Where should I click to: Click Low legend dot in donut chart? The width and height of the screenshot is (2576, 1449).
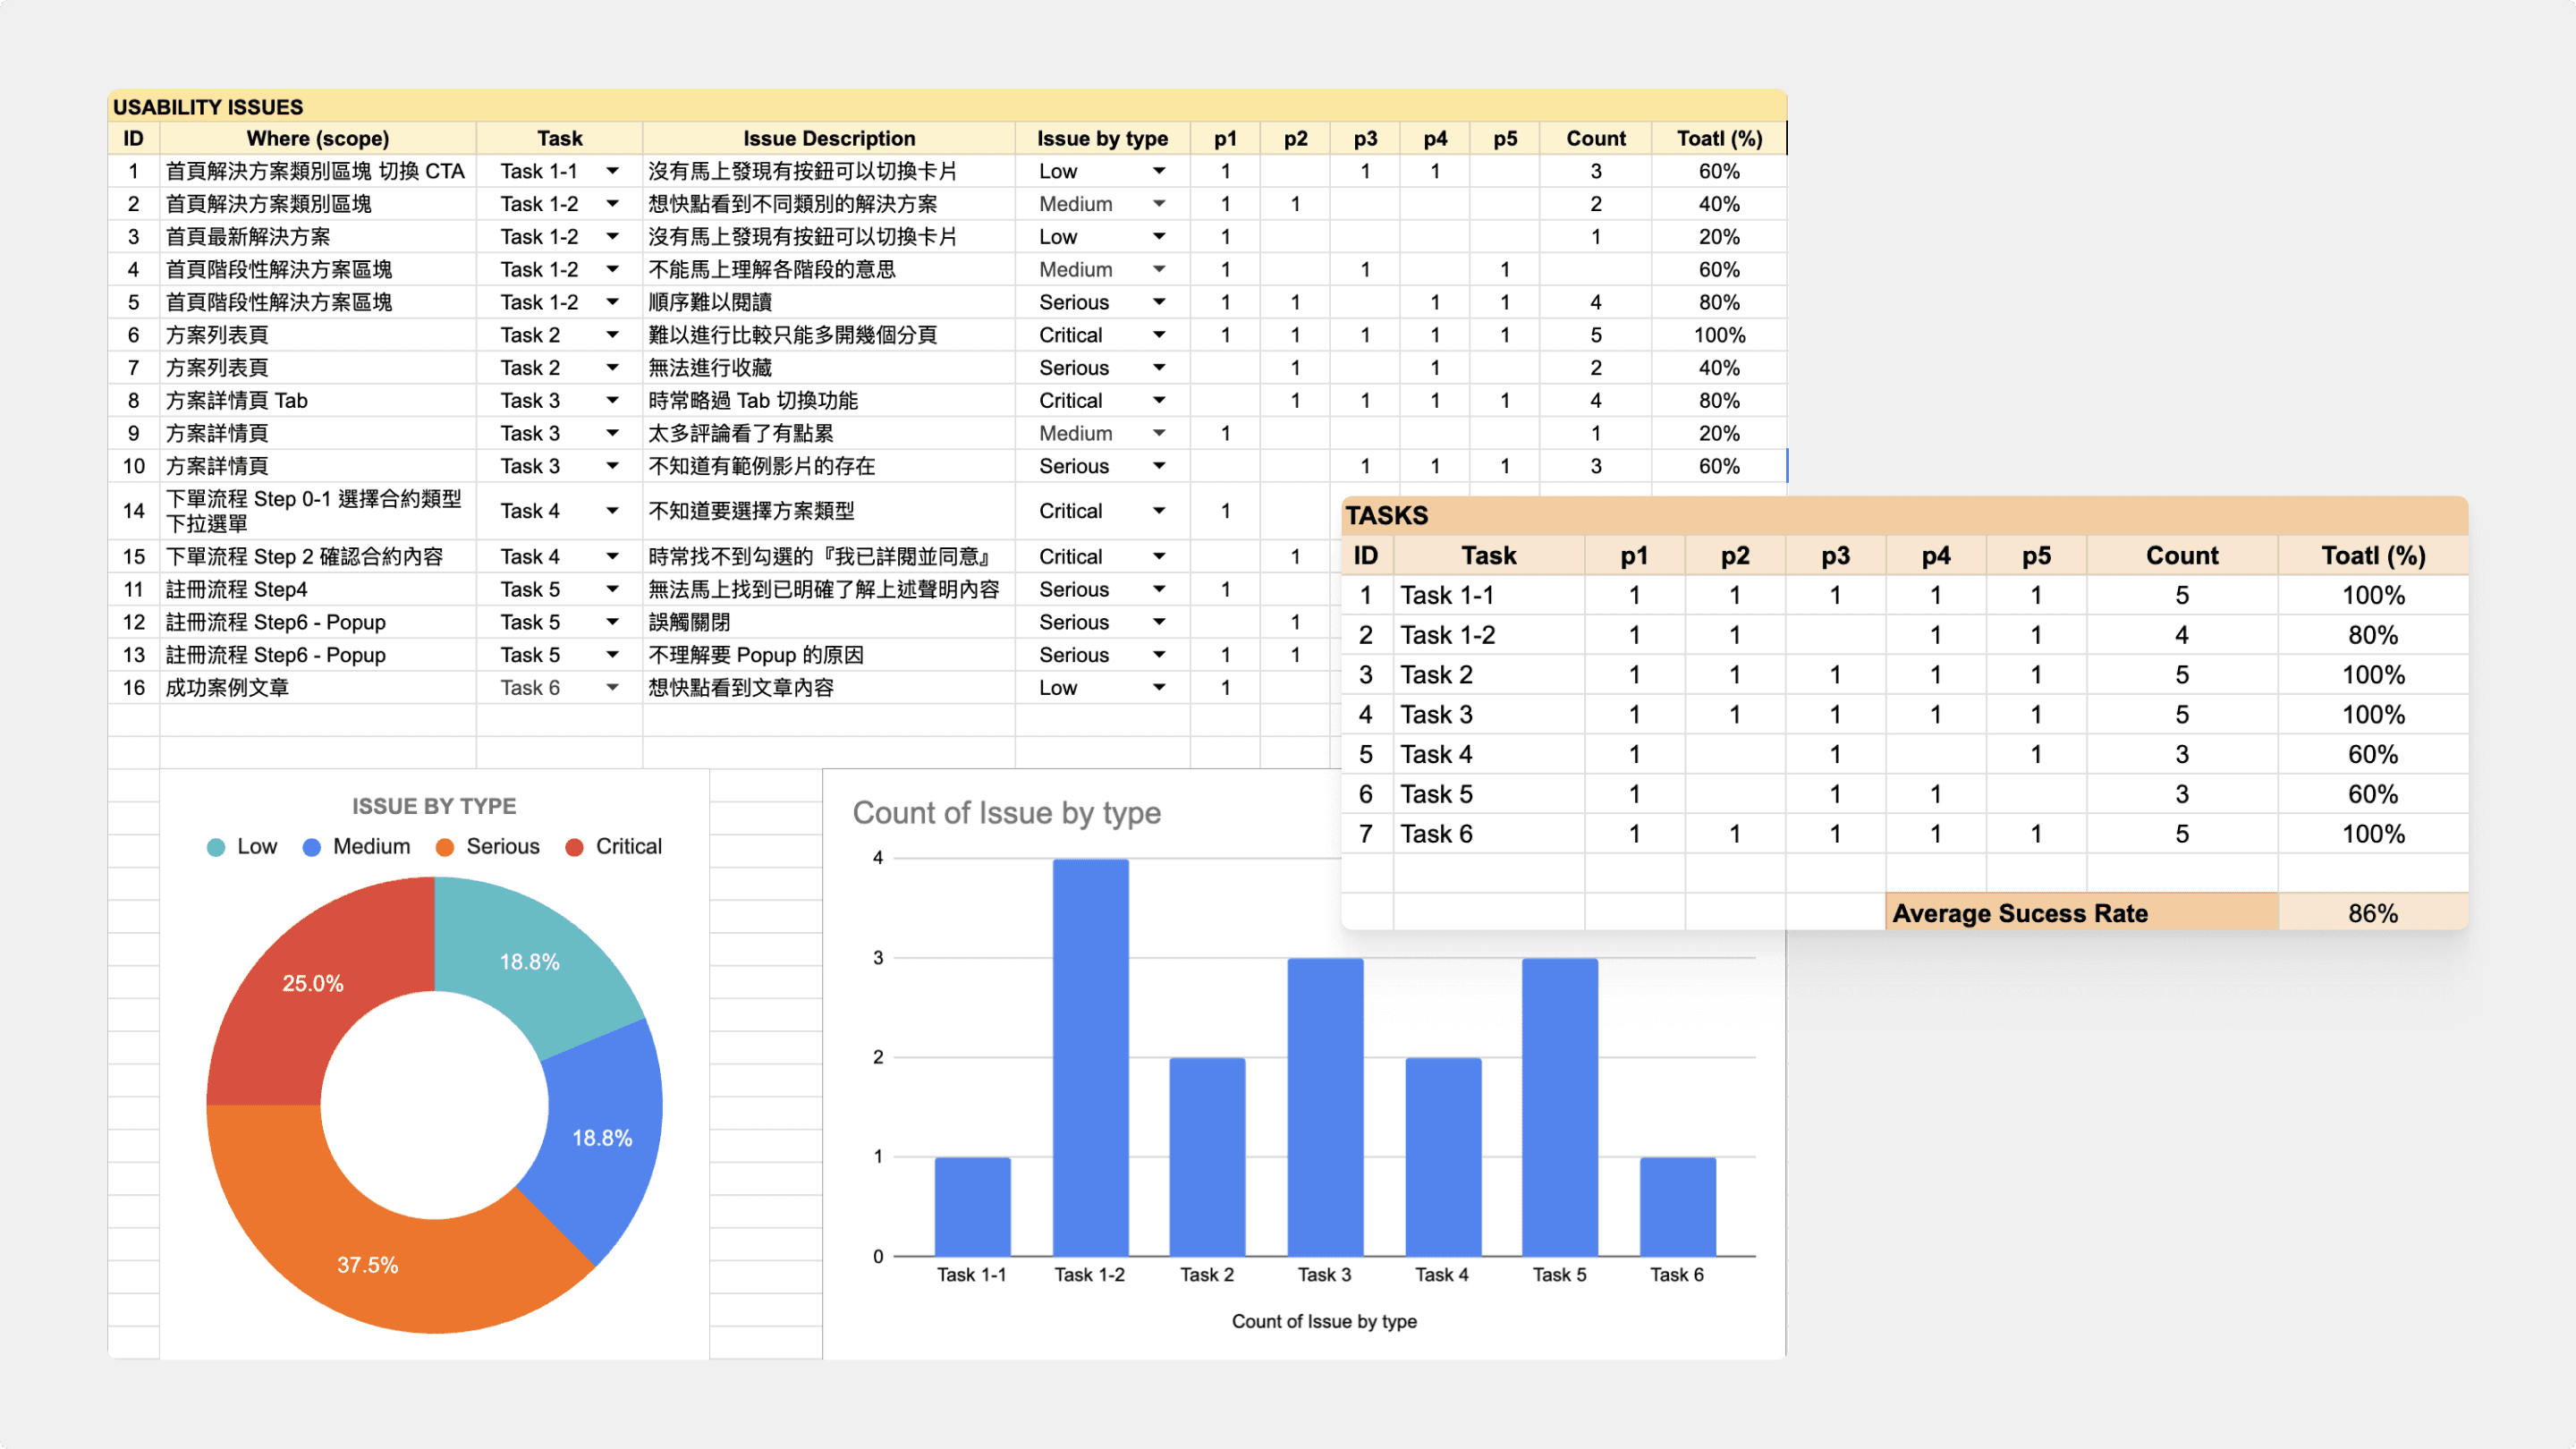pos(216,847)
